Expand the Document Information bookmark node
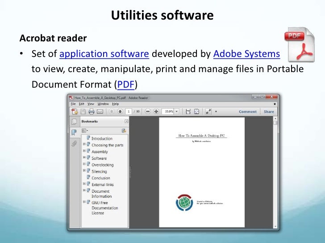Viewport: 325px width, 243px height. click(x=84, y=190)
